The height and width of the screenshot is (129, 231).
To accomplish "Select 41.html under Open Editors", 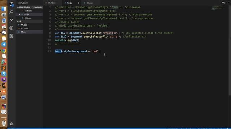I will (29, 11).
